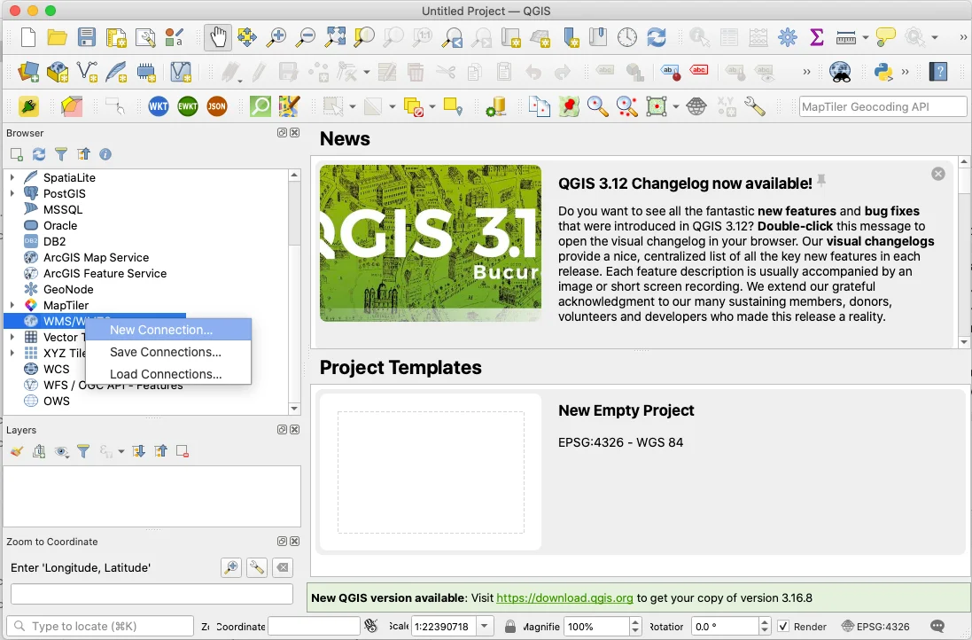Viewport: 972px width, 640px height.
Task: Expand the PostGIS tree node
Action: (x=12, y=193)
